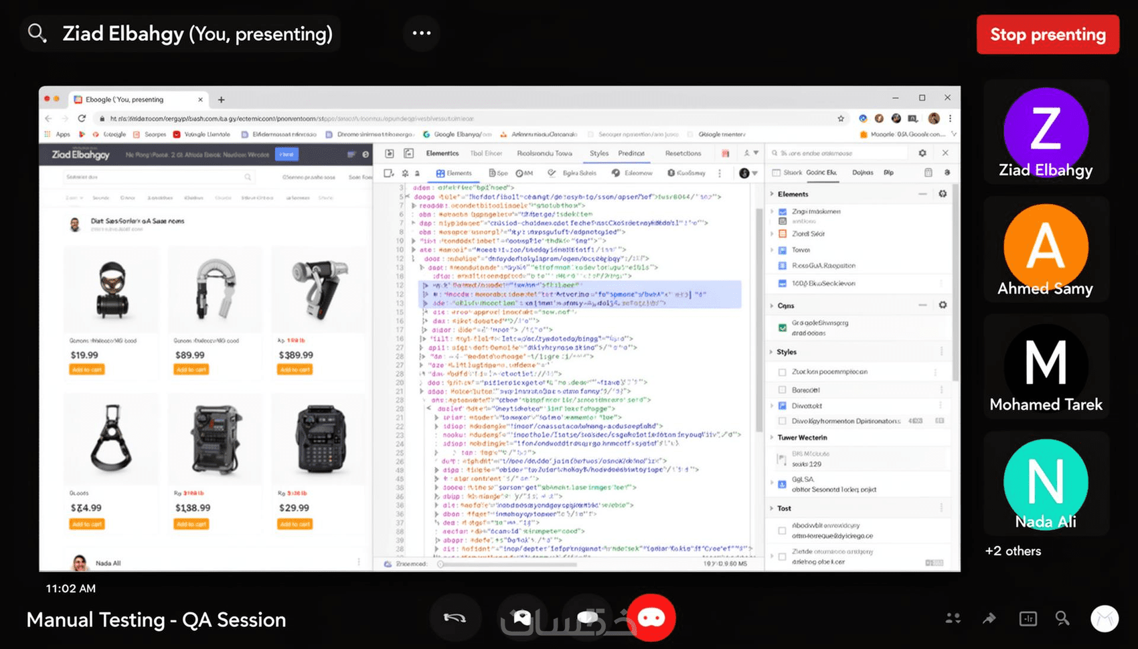This screenshot has height=649, width=1138.
Task: Click the share arrow icon in bottom bar
Action: click(x=989, y=618)
